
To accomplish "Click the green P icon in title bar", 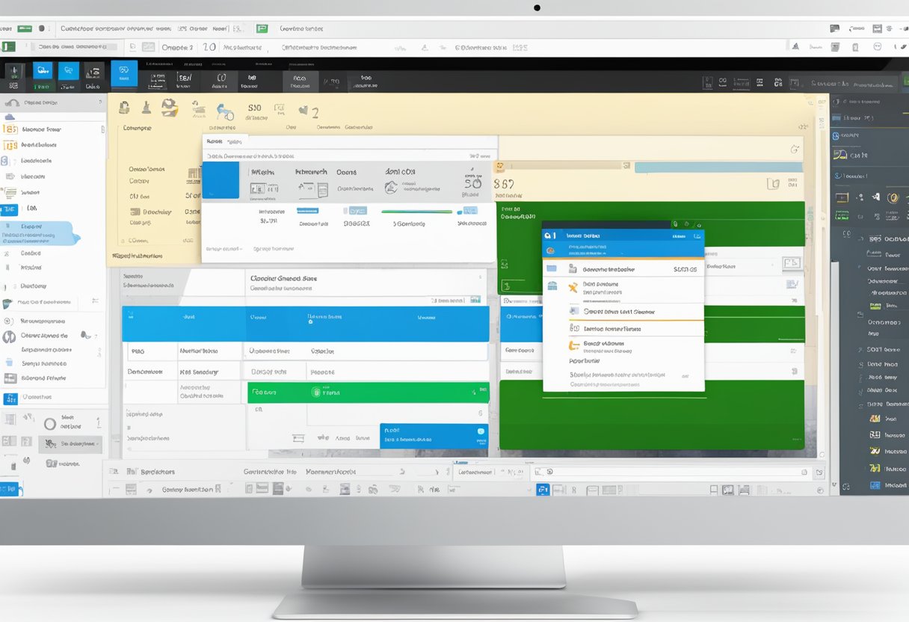I will click(x=262, y=28).
